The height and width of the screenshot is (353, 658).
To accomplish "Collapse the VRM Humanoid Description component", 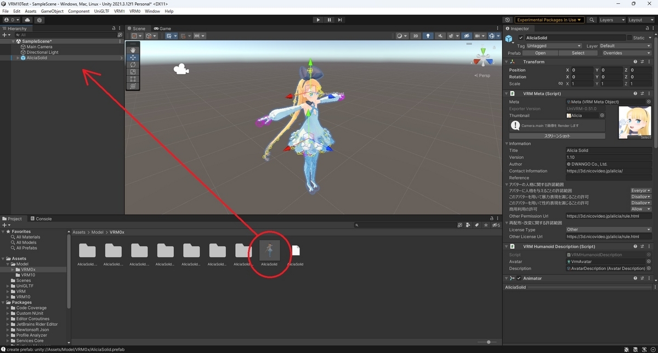I will 507,247.
